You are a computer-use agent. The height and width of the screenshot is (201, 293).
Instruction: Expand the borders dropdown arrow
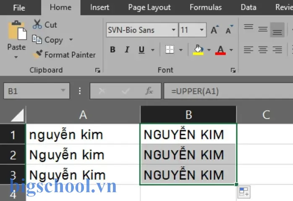(181, 50)
